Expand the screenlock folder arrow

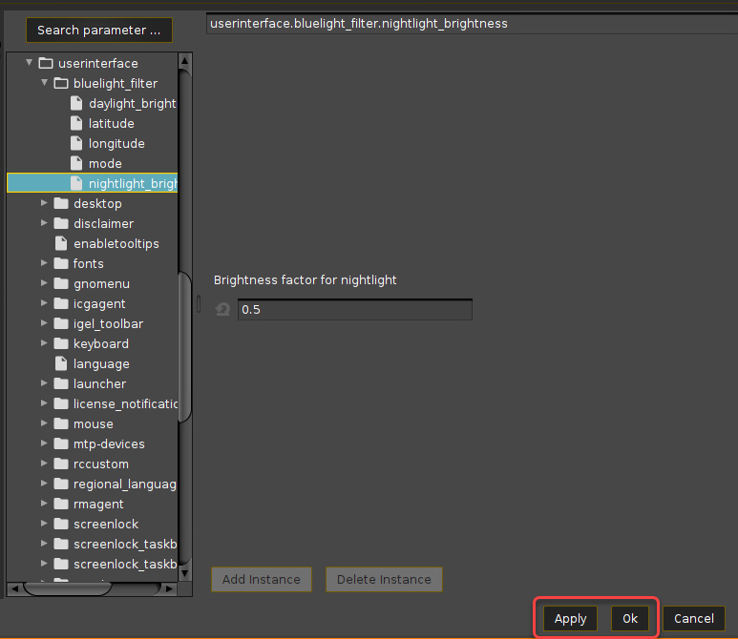click(45, 525)
